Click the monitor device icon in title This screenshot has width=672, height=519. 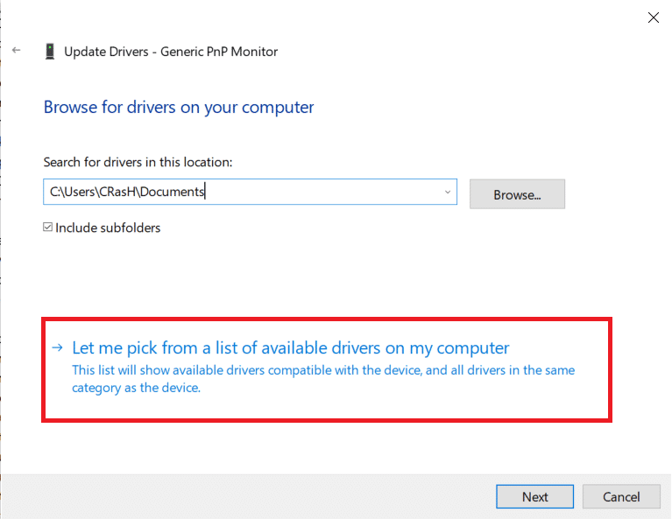tap(50, 52)
